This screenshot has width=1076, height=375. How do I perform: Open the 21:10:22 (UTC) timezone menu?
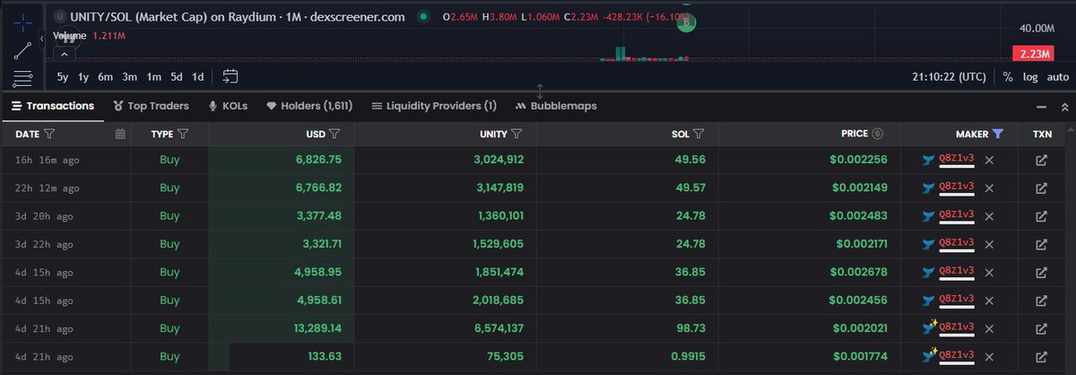coord(949,77)
